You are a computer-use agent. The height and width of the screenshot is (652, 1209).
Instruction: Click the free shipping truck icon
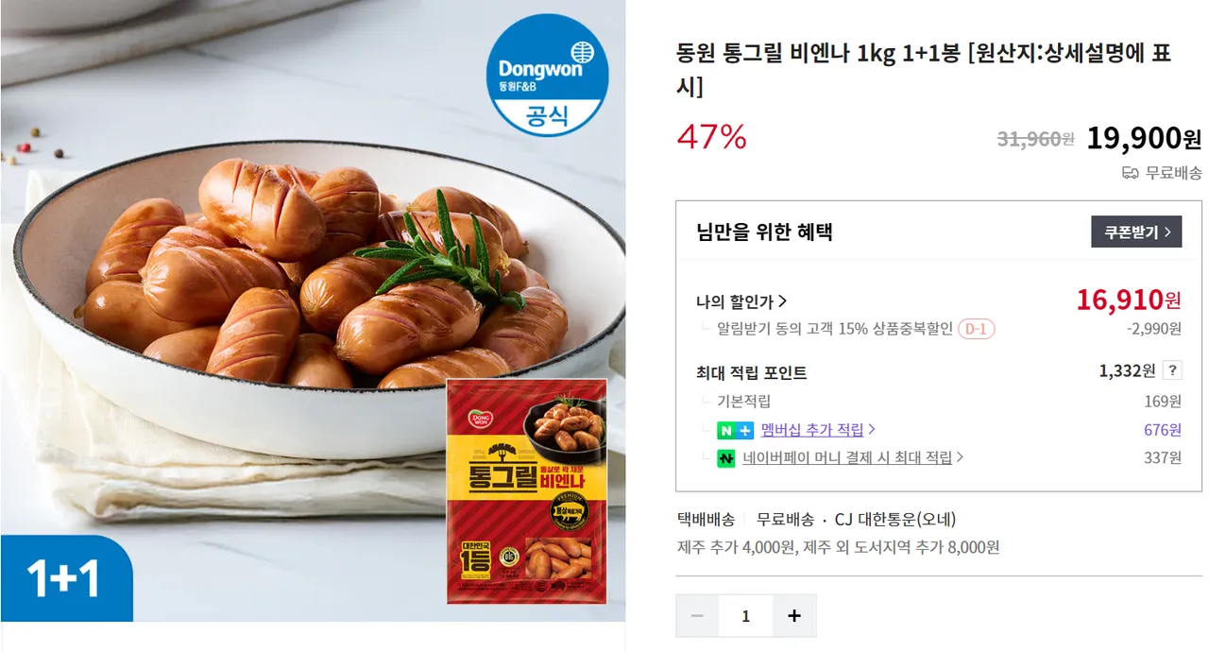click(1130, 173)
